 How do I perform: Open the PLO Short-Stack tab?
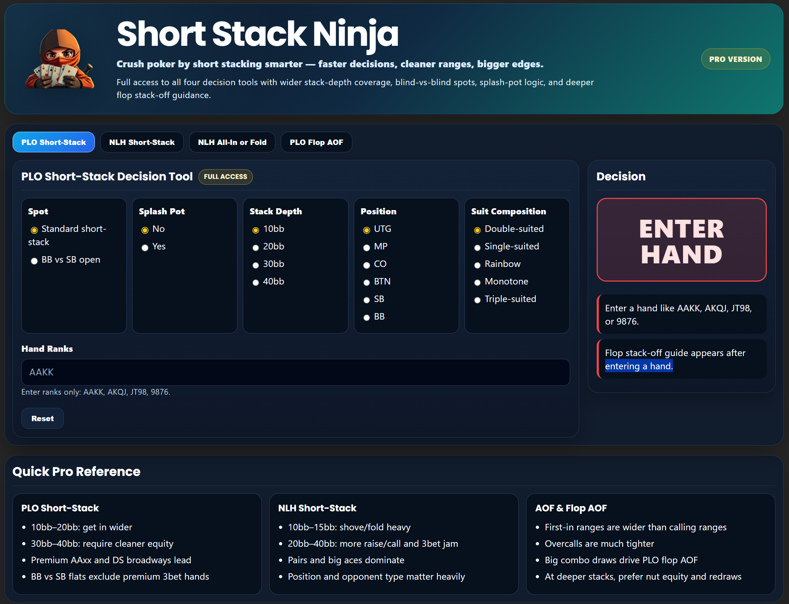pyautogui.click(x=54, y=142)
